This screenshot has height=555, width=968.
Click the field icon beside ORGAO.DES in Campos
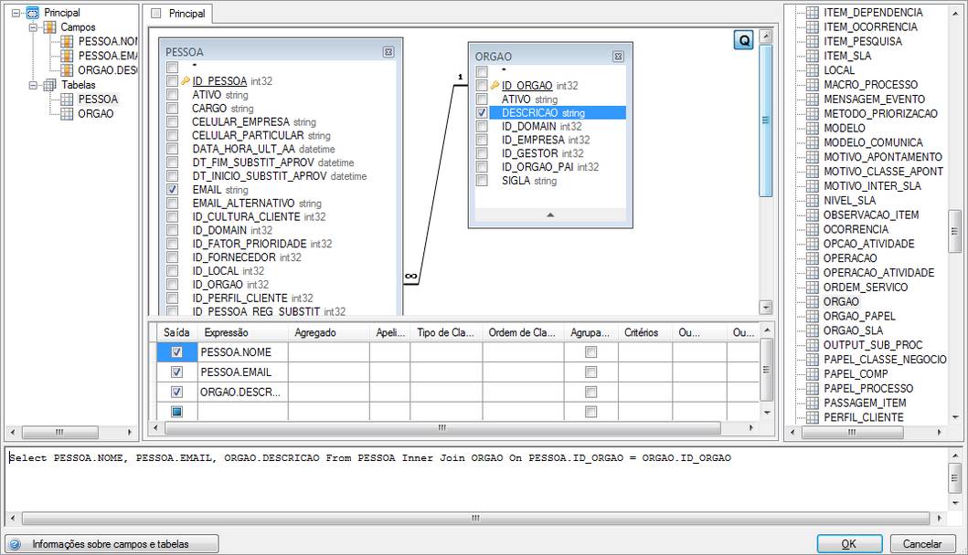pos(67,70)
